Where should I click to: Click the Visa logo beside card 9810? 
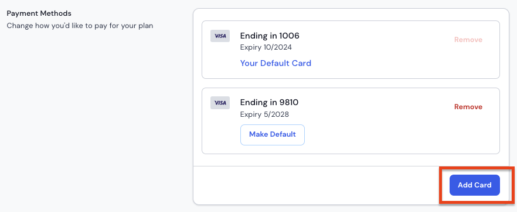tap(220, 103)
